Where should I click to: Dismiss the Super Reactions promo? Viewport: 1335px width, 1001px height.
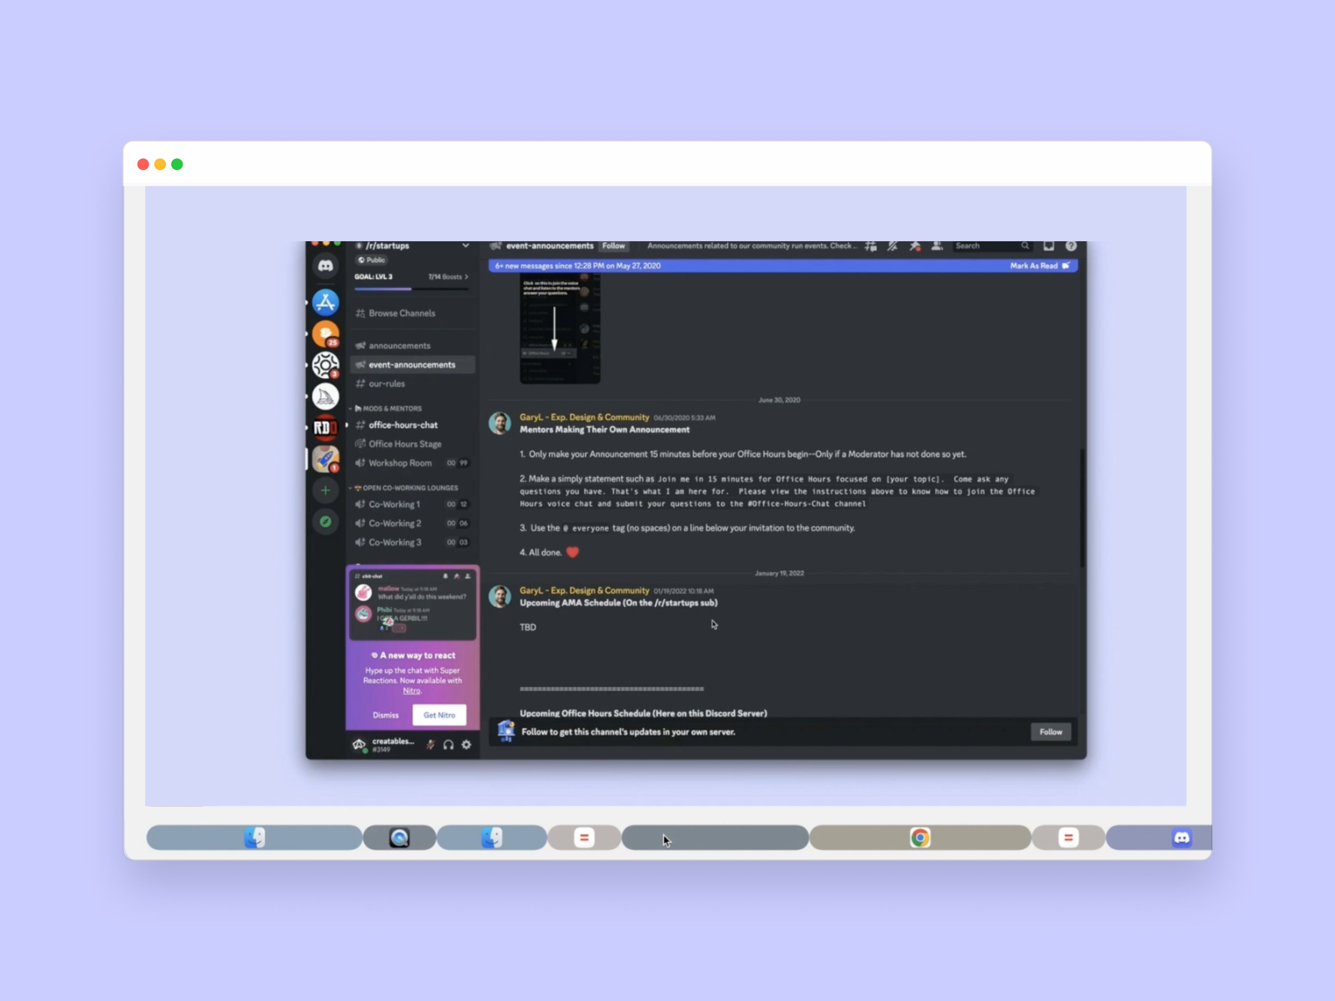pos(386,715)
